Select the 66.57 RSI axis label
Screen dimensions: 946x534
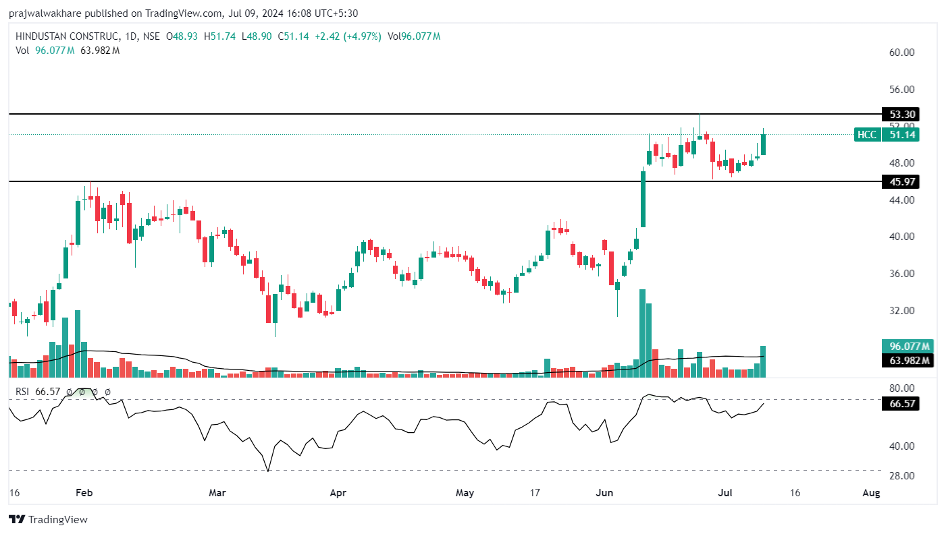click(901, 403)
